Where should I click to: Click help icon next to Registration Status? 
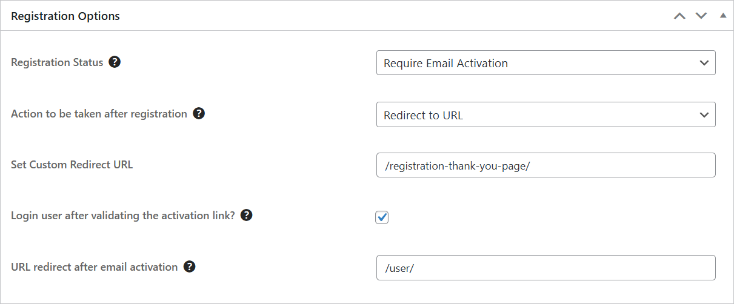(x=115, y=62)
